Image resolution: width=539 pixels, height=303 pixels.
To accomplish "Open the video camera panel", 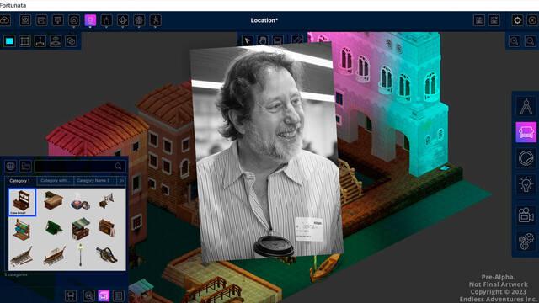I will click(x=526, y=215).
